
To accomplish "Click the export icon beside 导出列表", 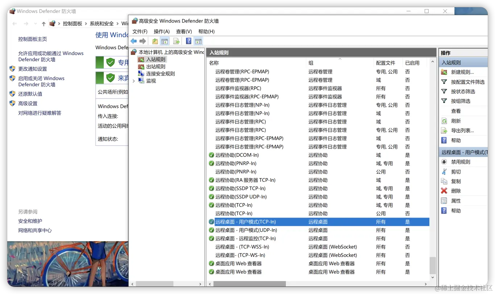I will click(444, 130).
